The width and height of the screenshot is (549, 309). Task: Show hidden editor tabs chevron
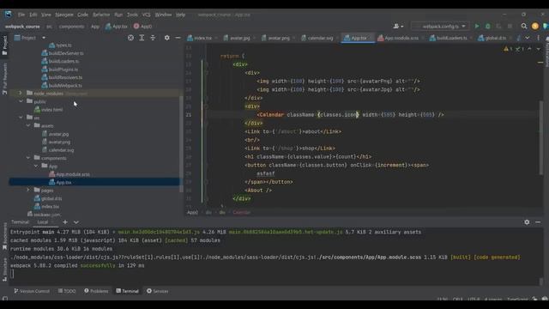[528, 38]
